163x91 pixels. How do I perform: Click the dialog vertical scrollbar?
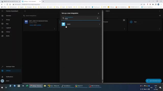[103, 45]
